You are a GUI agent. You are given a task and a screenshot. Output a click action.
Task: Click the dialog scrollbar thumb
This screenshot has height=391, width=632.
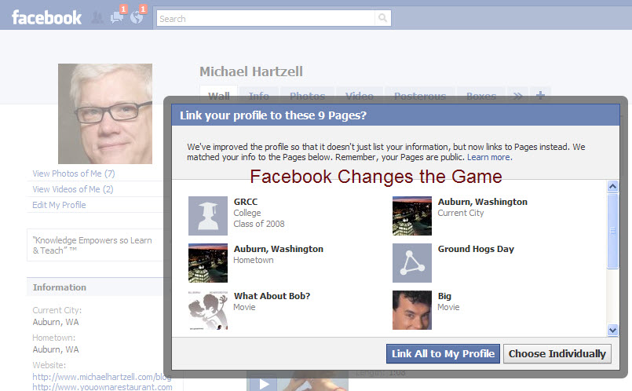pos(612,231)
